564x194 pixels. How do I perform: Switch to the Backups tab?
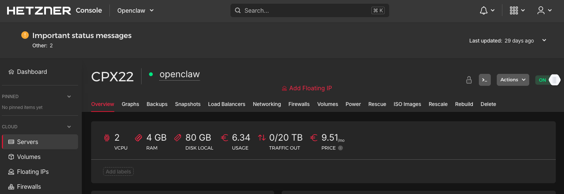[157, 104]
